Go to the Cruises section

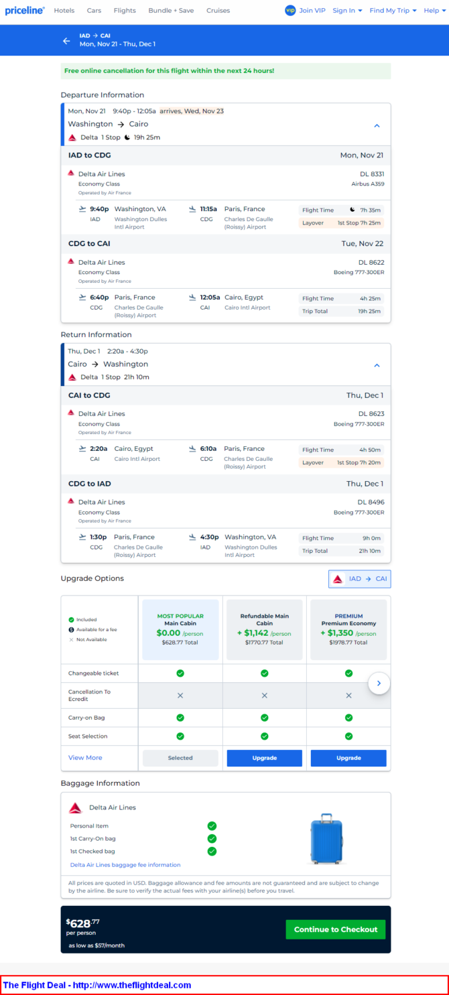click(x=218, y=11)
